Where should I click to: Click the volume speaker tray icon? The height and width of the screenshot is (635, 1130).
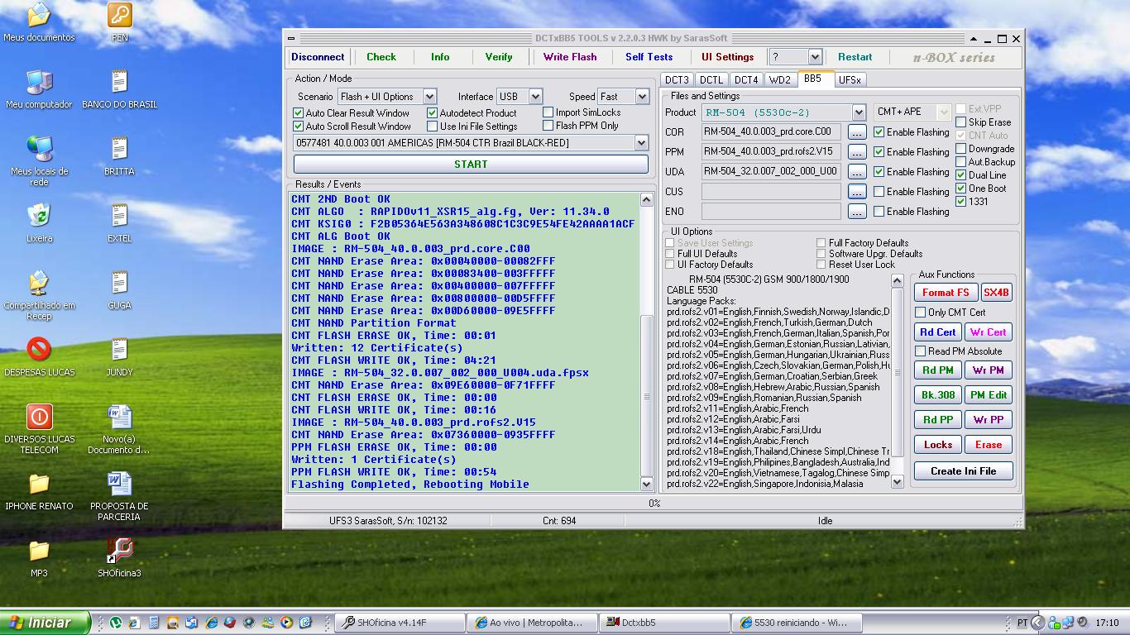(1082, 623)
